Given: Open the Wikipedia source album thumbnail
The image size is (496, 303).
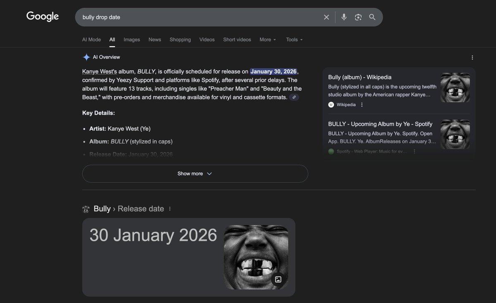Looking at the screenshot, I should (455, 88).
